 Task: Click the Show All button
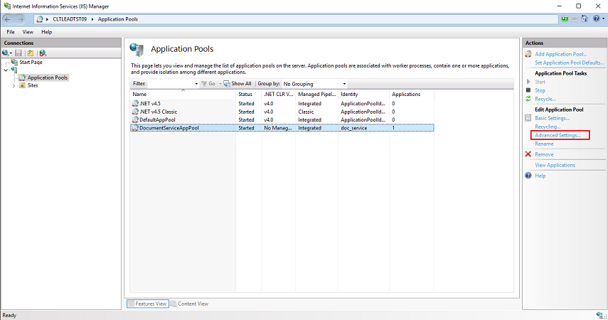238,84
